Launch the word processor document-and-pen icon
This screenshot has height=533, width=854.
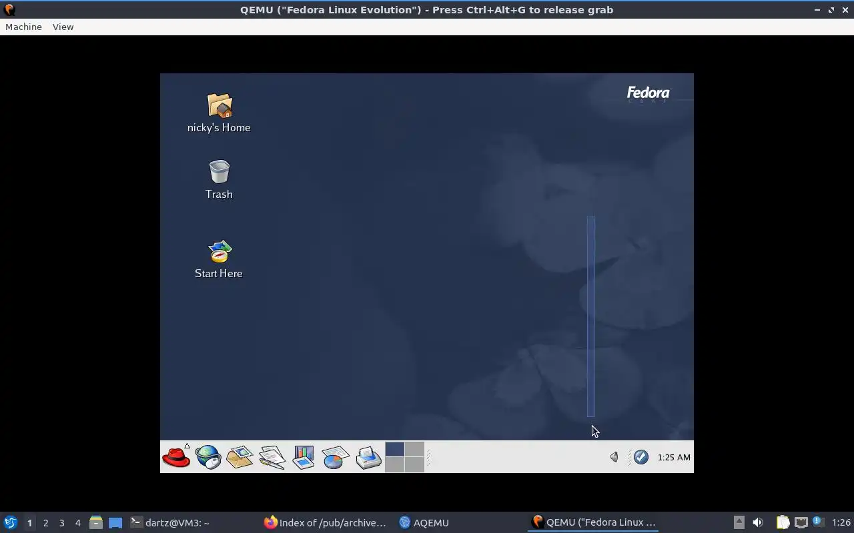[x=272, y=457]
